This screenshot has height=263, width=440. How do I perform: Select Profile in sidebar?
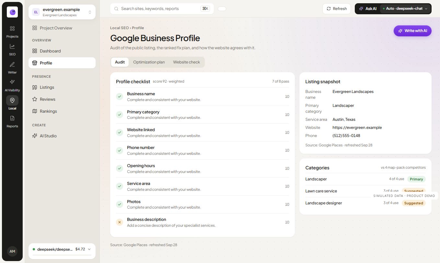click(62, 63)
